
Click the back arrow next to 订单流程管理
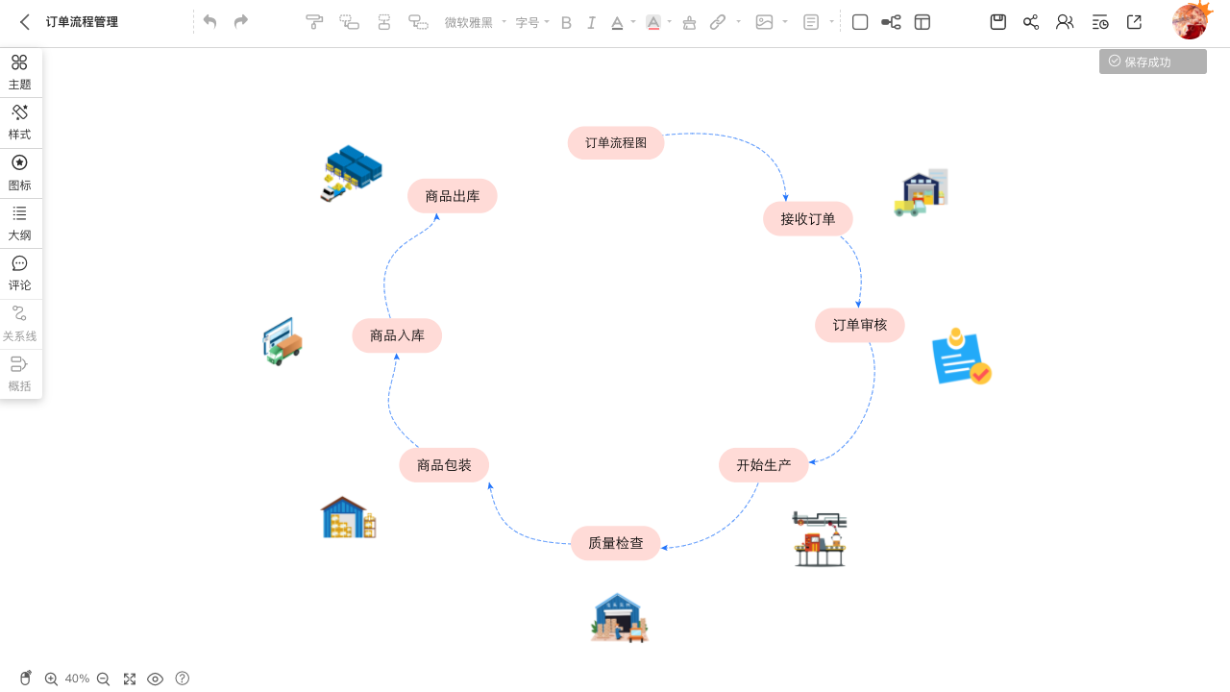(23, 21)
